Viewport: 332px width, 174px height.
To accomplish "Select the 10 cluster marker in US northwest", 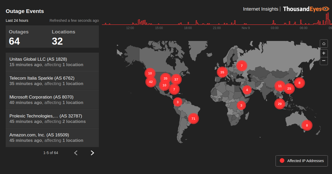I will click(x=150, y=73).
